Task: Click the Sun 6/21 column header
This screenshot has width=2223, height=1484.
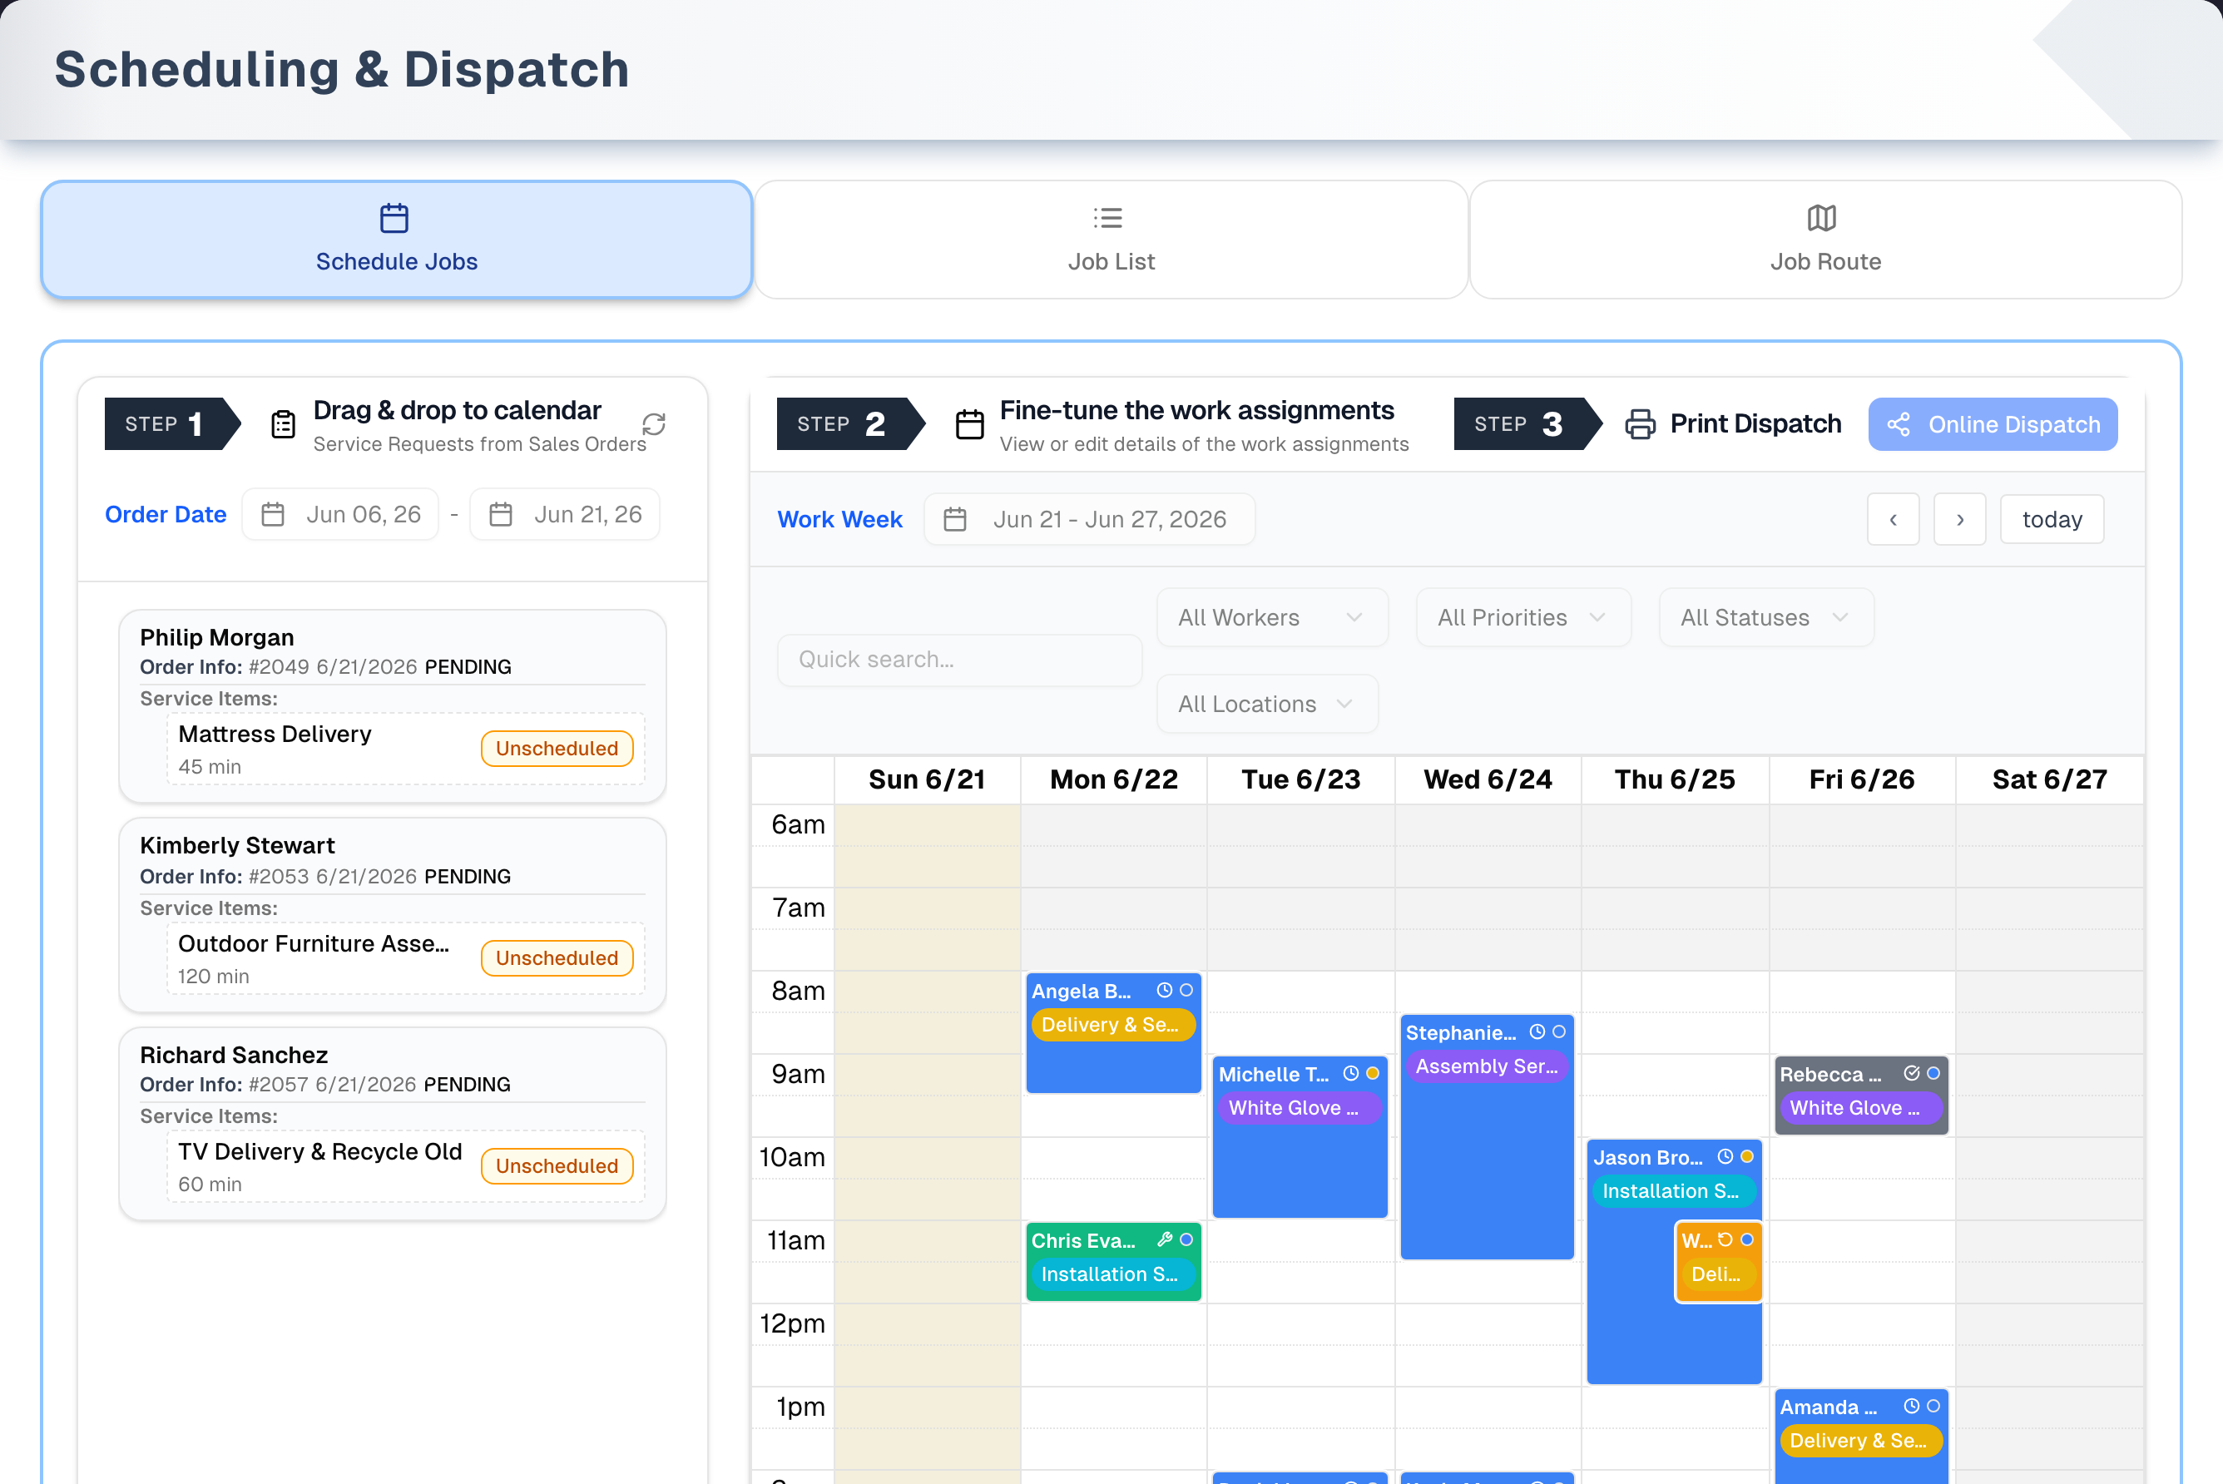Action: tap(927, 780)
